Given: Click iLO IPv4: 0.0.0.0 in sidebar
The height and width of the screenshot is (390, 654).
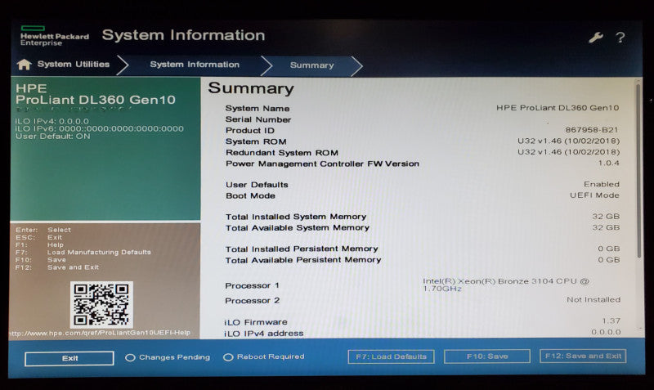Looking at the screenshot, I should pyautogui.click(x=52, y=121).
